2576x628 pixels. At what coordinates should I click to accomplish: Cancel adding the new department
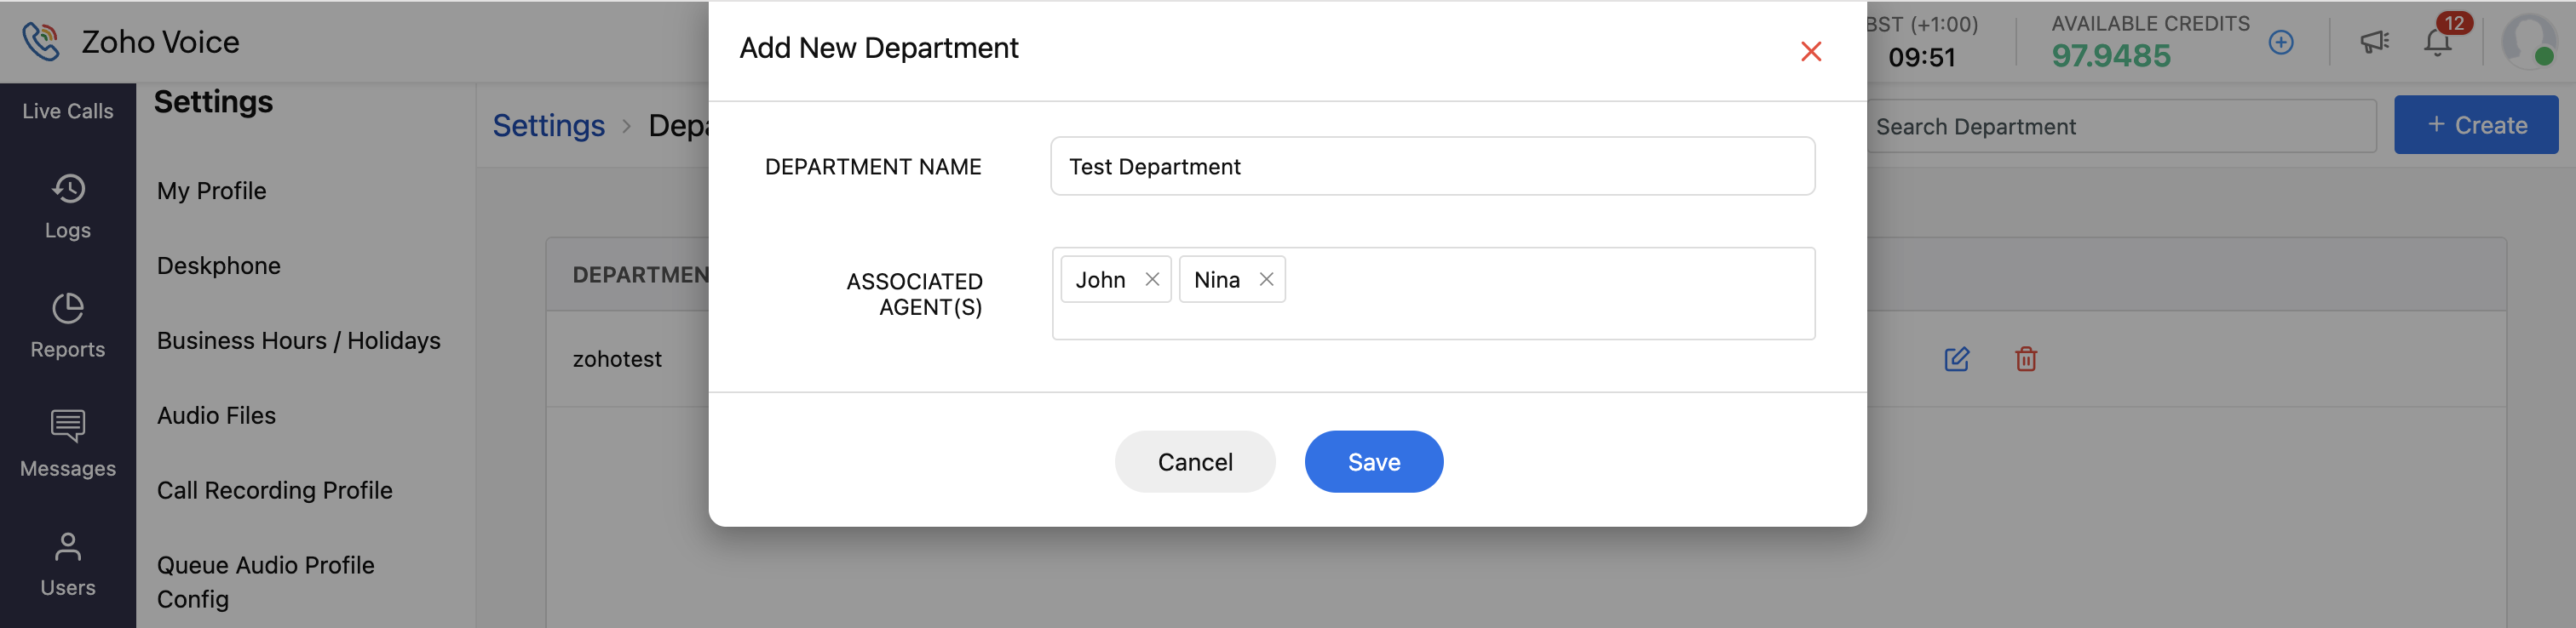click(1194, 461)
